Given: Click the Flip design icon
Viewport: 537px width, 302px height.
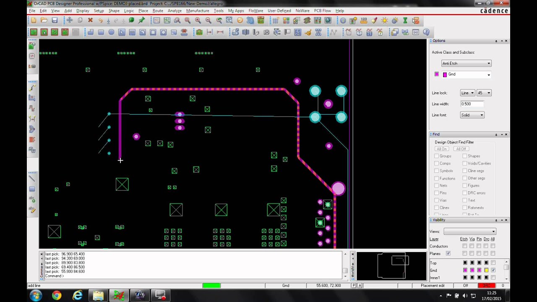Looking at the screenshot, I should point(261,20).
